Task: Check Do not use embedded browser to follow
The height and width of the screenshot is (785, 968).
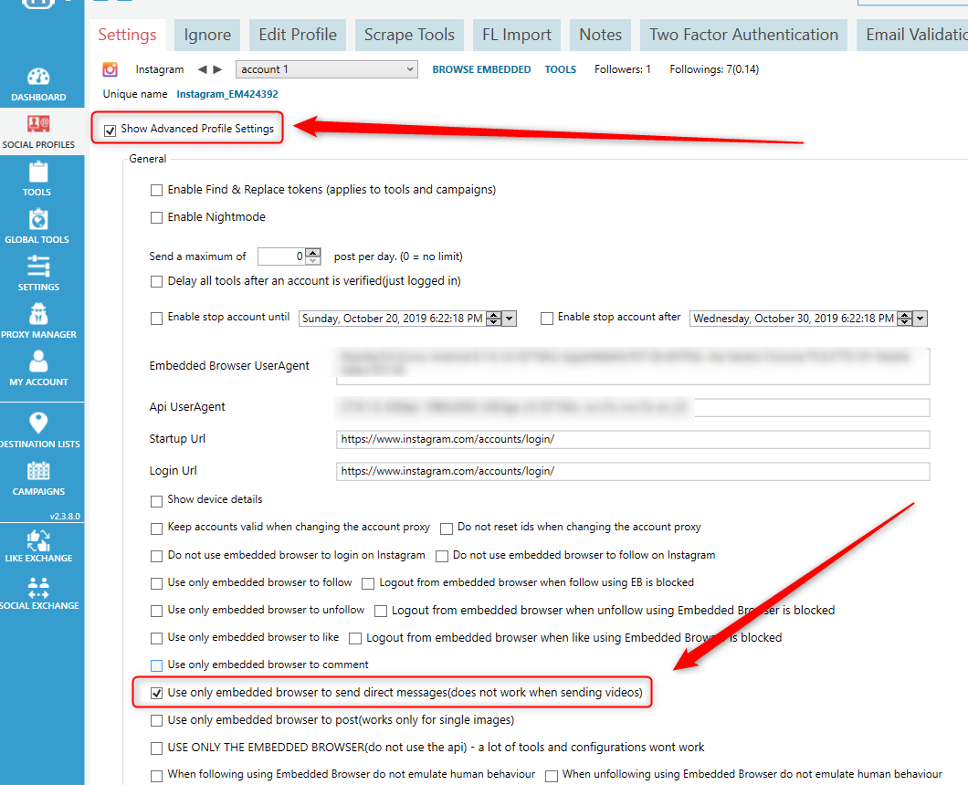Action: pos(441,557)
